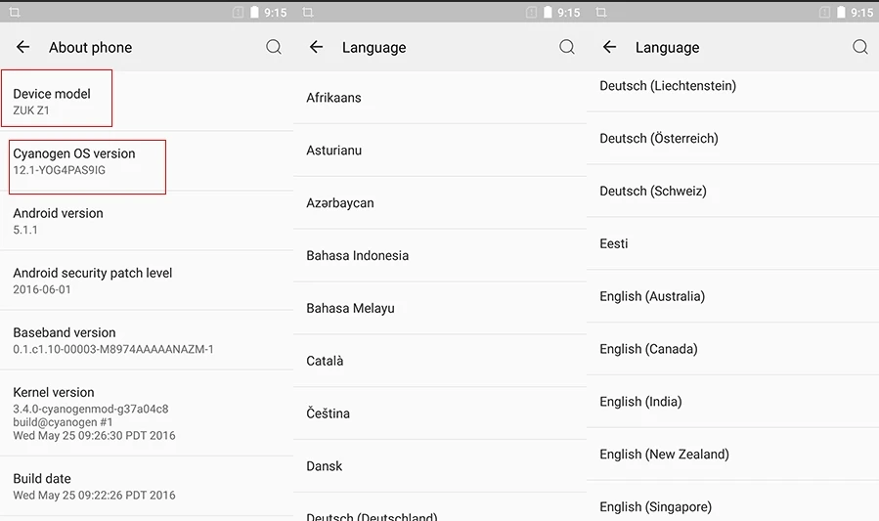Tap screenshot notification icon above Afrikaans language list
This screenshot has height=521, width=879.
(308, 13)
